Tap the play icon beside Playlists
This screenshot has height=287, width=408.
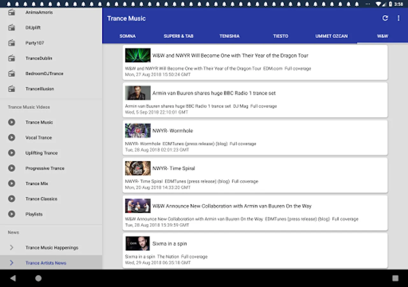(11, 214)
